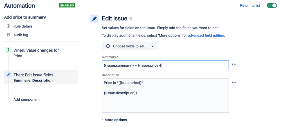The height and width of the screenshot is (127, 281).
Task: Click the blue pencil Edit issue icon
Action: (x=95, y=19)
